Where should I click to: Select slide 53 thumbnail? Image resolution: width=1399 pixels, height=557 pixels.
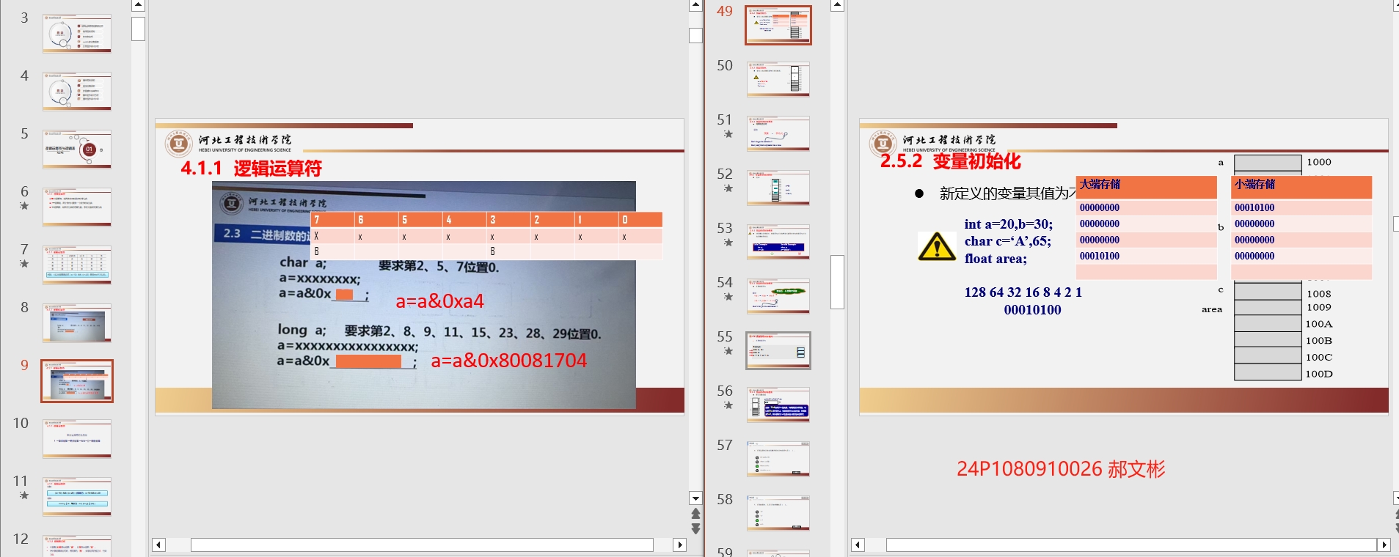[778, 242]
